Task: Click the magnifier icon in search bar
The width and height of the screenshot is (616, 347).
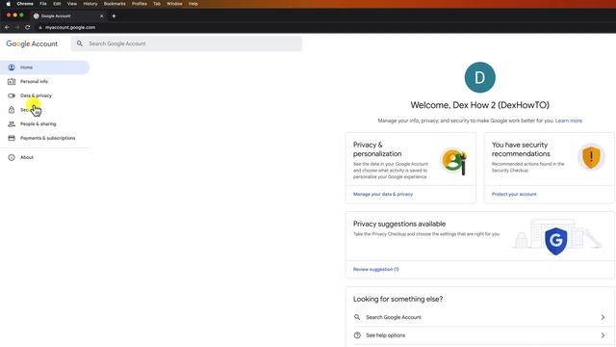Action: tap(80, 43)
